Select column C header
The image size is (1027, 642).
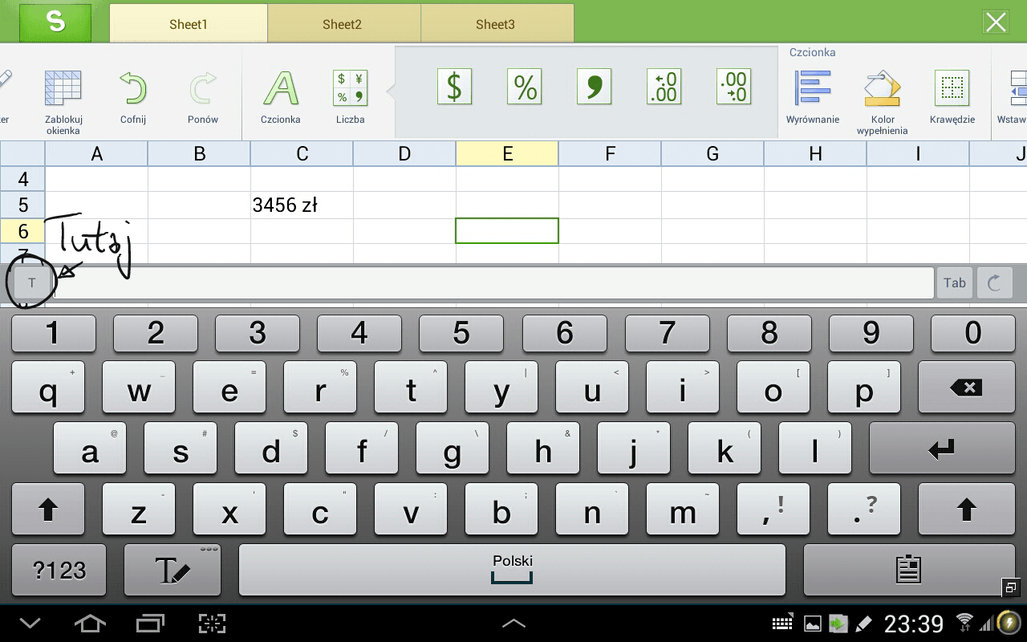302,154
